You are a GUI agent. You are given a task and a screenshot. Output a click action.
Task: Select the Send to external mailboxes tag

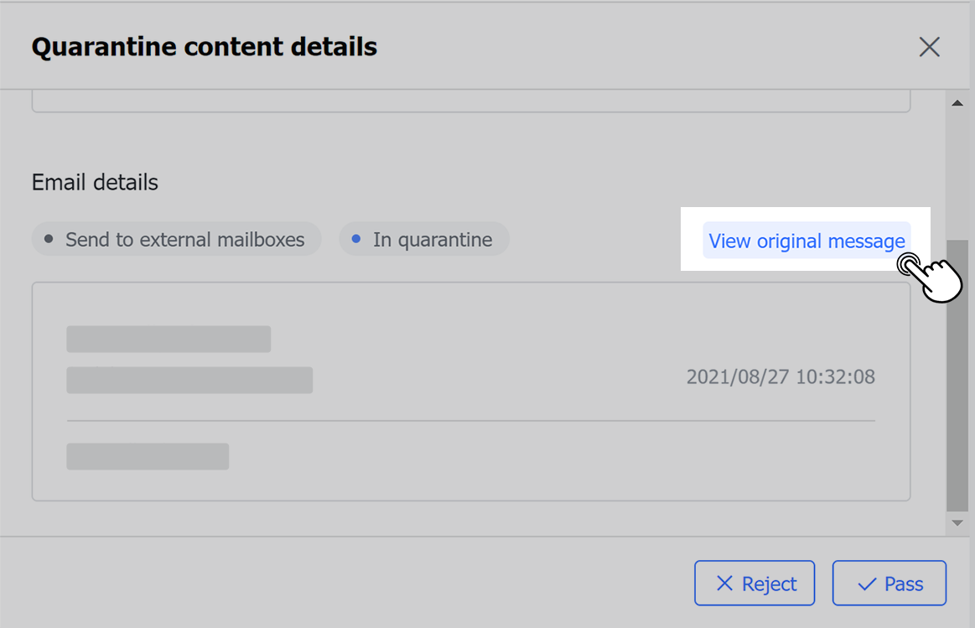tap(177, 239)
